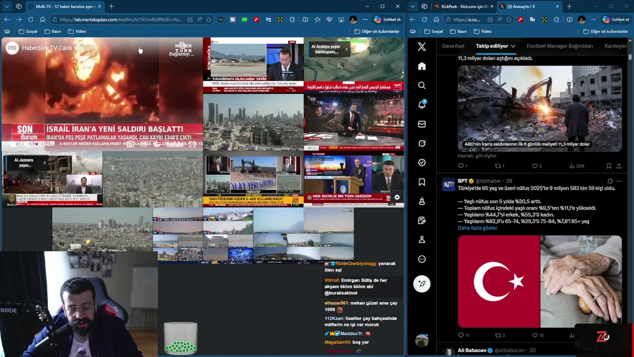Open Grok icon in X sidebar
The width and height of the screenshot is (634, 357).
point(422,143)
